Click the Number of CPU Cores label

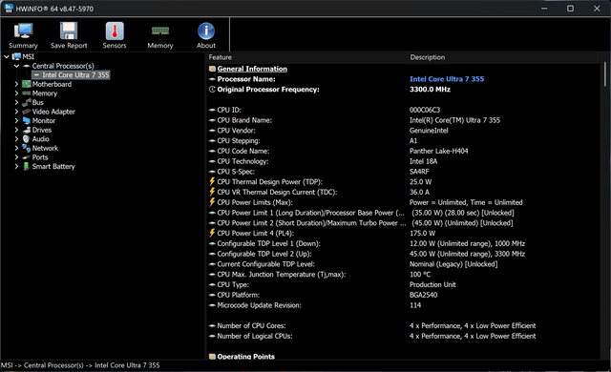coord(251,325)
